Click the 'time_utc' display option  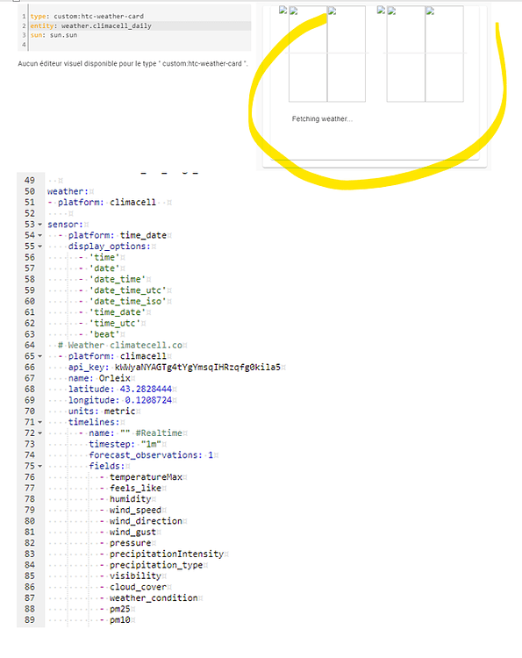115,323
